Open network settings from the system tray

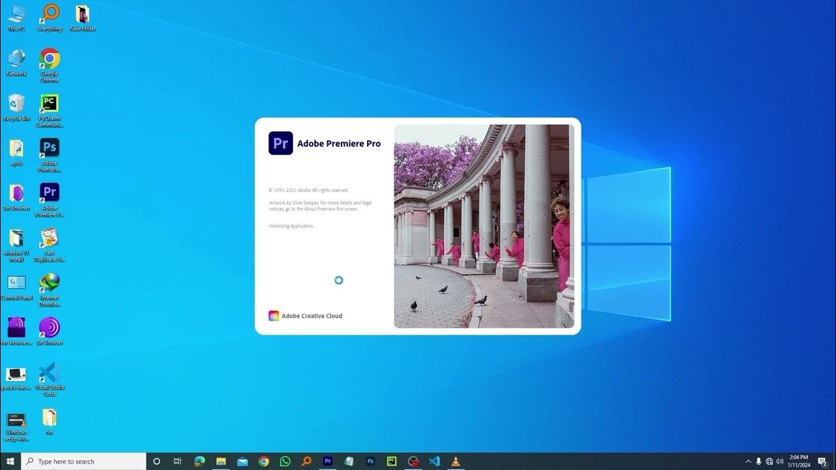point(769,462)
